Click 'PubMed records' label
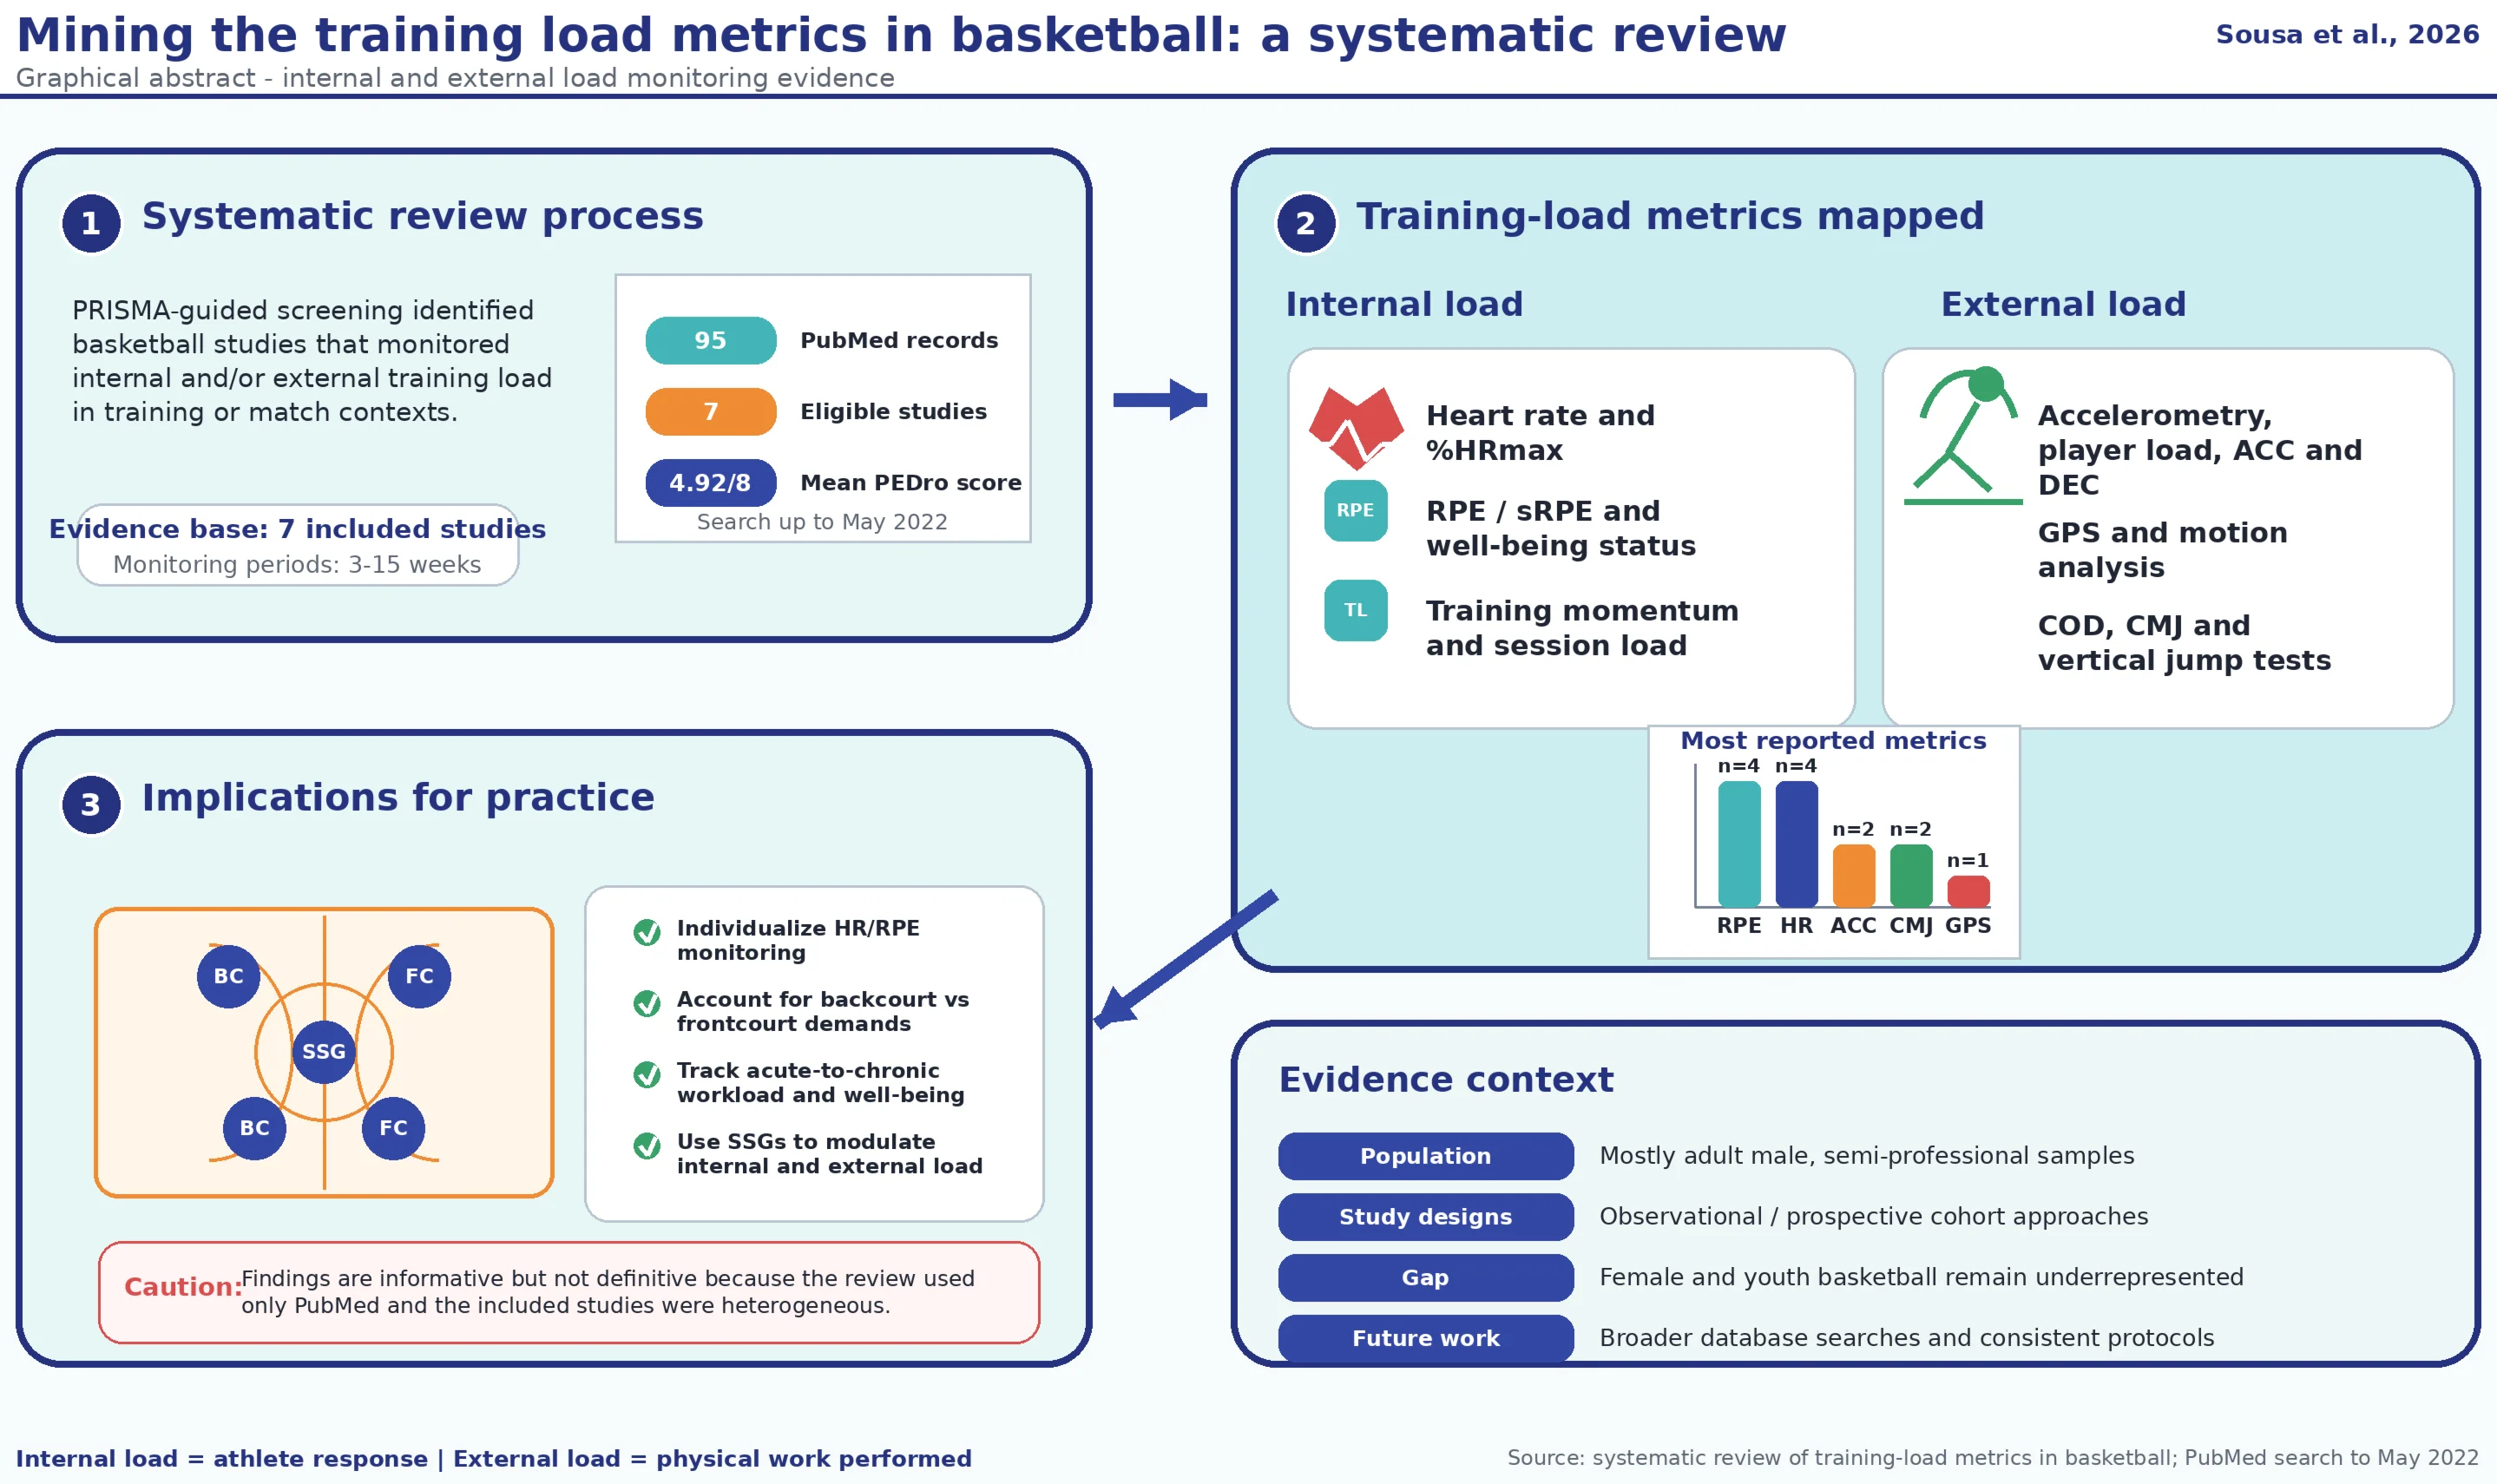This screenshot has width=2497, height=1484. coord(899,340)
